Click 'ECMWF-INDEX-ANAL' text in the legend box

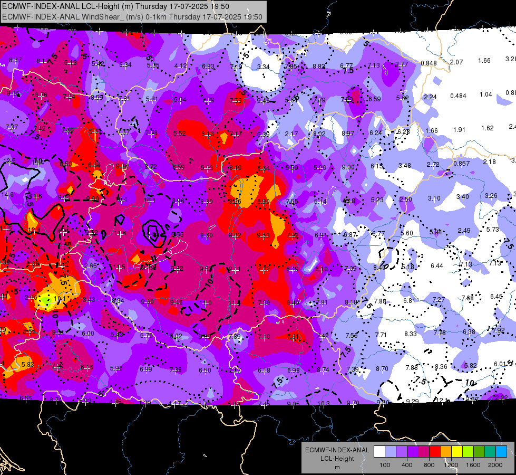[337, 450]
